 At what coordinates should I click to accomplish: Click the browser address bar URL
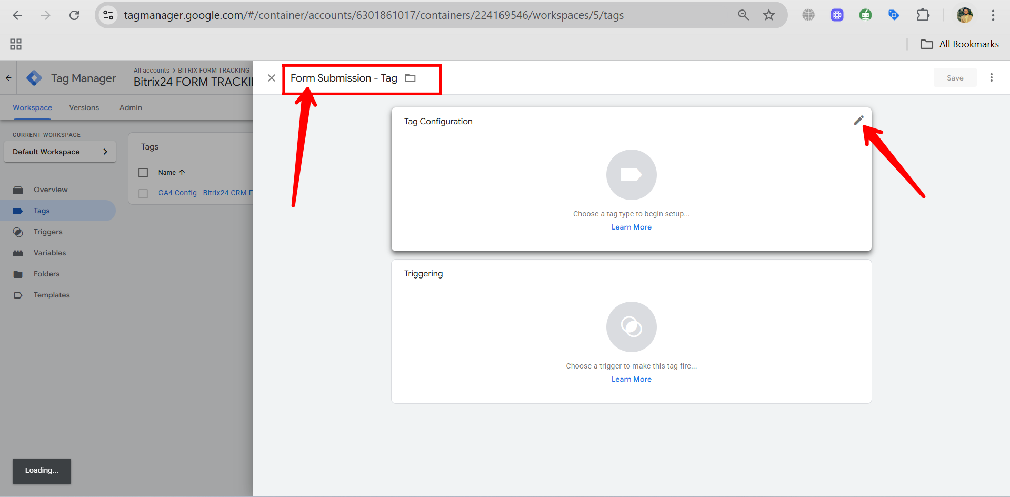point(374,15)
